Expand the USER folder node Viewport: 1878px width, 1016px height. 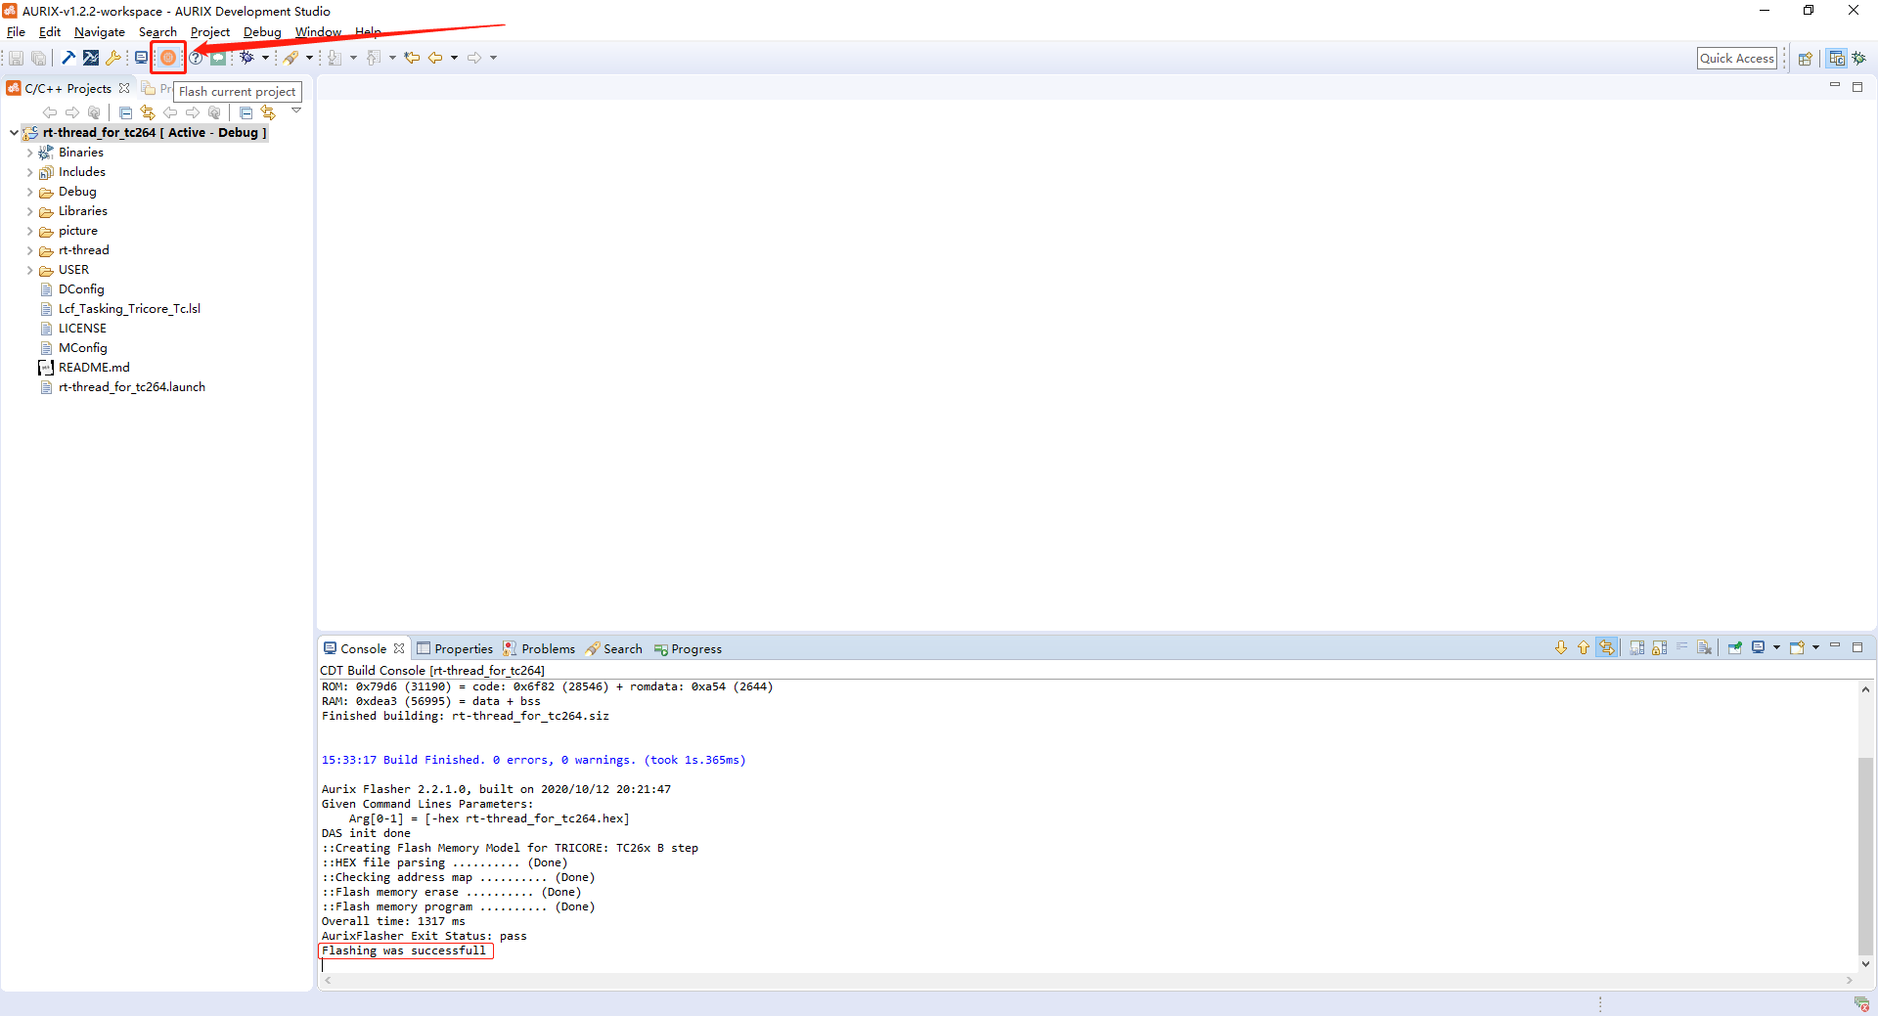[x=29, y=270]
